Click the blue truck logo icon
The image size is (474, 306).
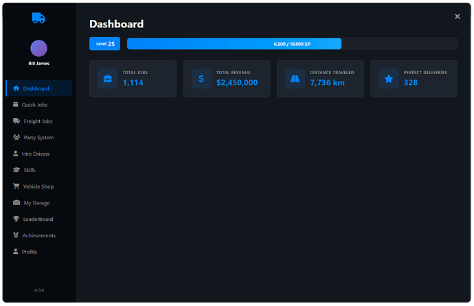[38, 18]
